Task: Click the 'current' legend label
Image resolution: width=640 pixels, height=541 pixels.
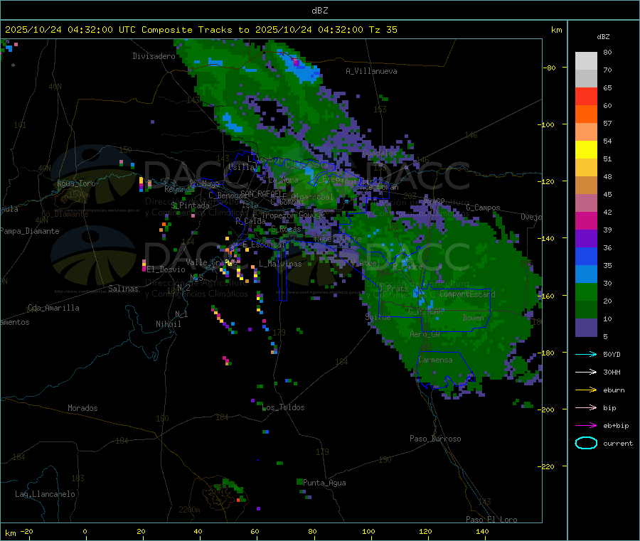Action: (x=618, y=443)
